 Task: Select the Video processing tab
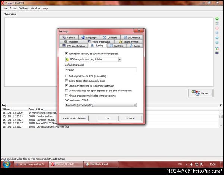[x=99, y=42]
